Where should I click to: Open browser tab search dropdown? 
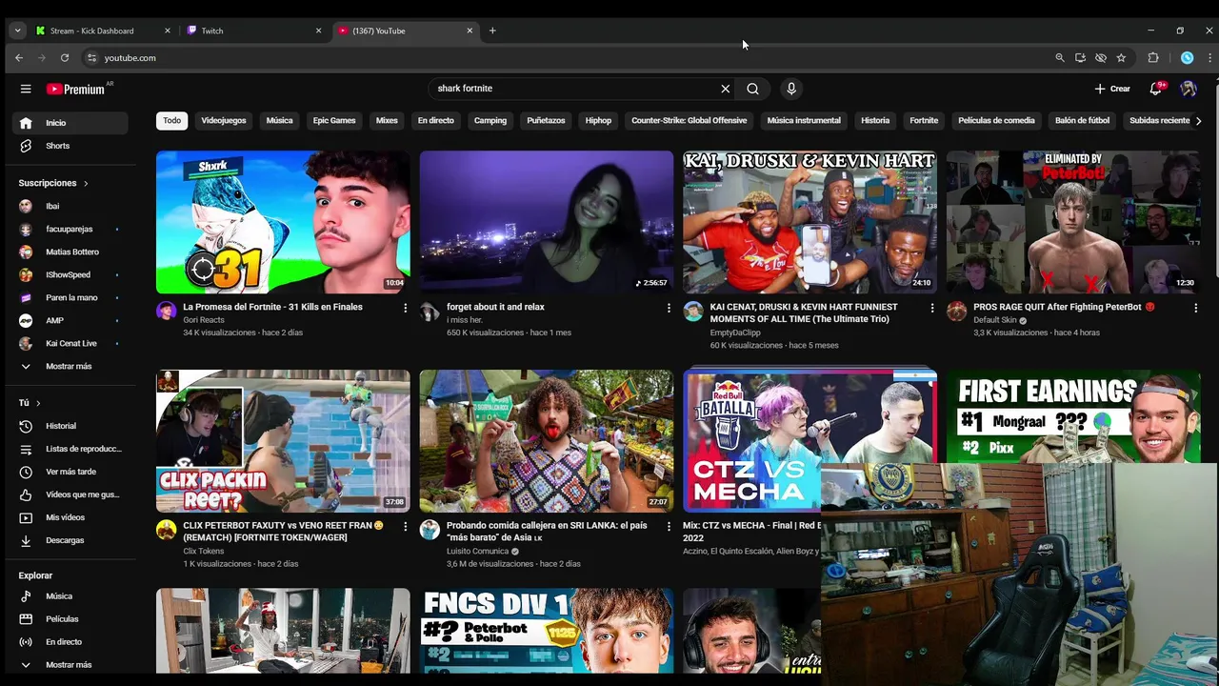[17, 30]
